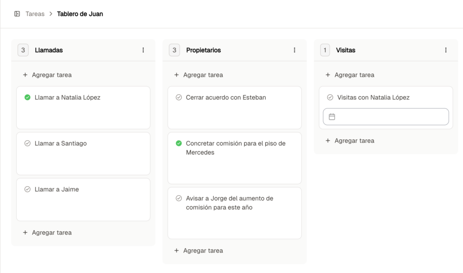Uncheck the completed Llamar a Natalia López task
The width and height of the screenshot is (463, 273).
pos(27,97)
